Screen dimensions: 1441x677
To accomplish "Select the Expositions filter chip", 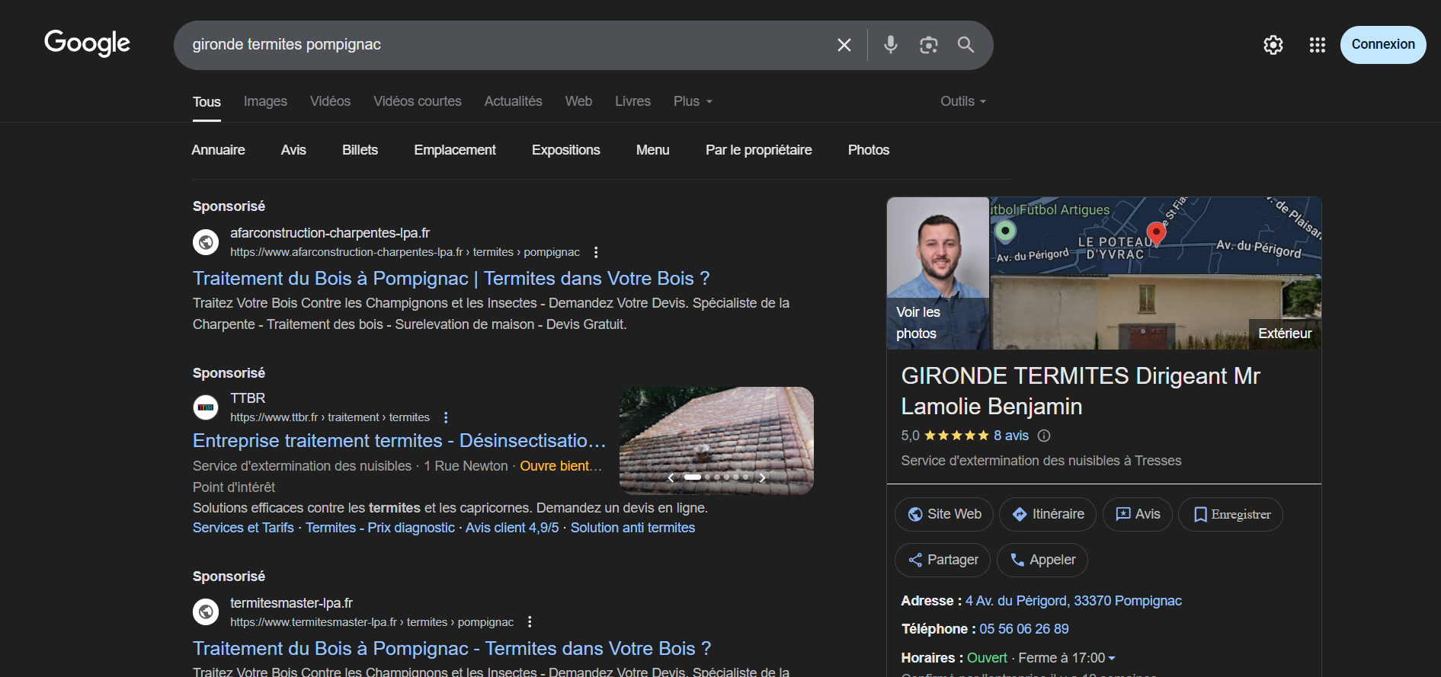I will click(566, 150).
